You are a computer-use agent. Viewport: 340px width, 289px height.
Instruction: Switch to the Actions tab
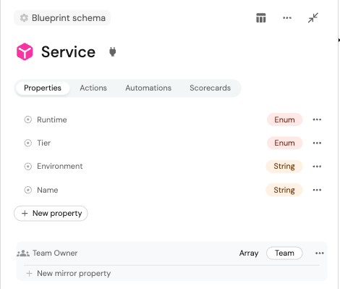[x=93, y=88]
